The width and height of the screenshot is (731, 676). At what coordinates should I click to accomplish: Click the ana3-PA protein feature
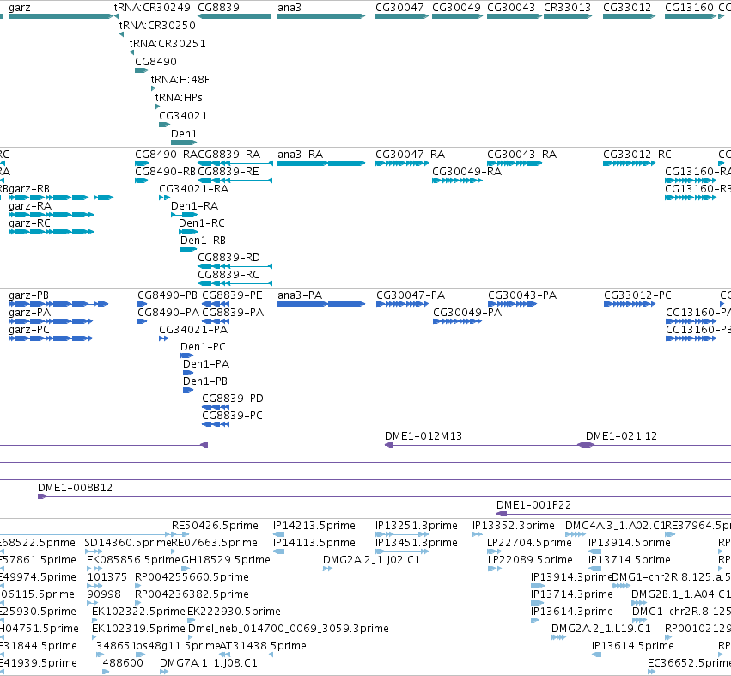321,304
